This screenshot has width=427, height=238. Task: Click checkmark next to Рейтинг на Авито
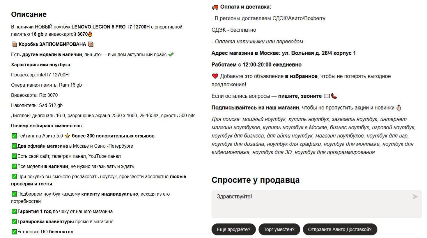pyautogui.click(x=14, y=136)
